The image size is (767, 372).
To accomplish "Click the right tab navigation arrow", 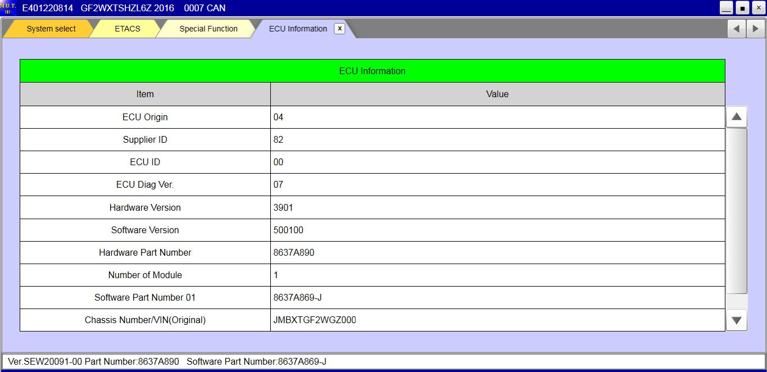I will click(755, 29).
